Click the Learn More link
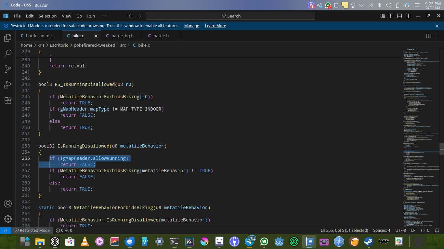The image size is (444, 249). (x=215, y=26)
